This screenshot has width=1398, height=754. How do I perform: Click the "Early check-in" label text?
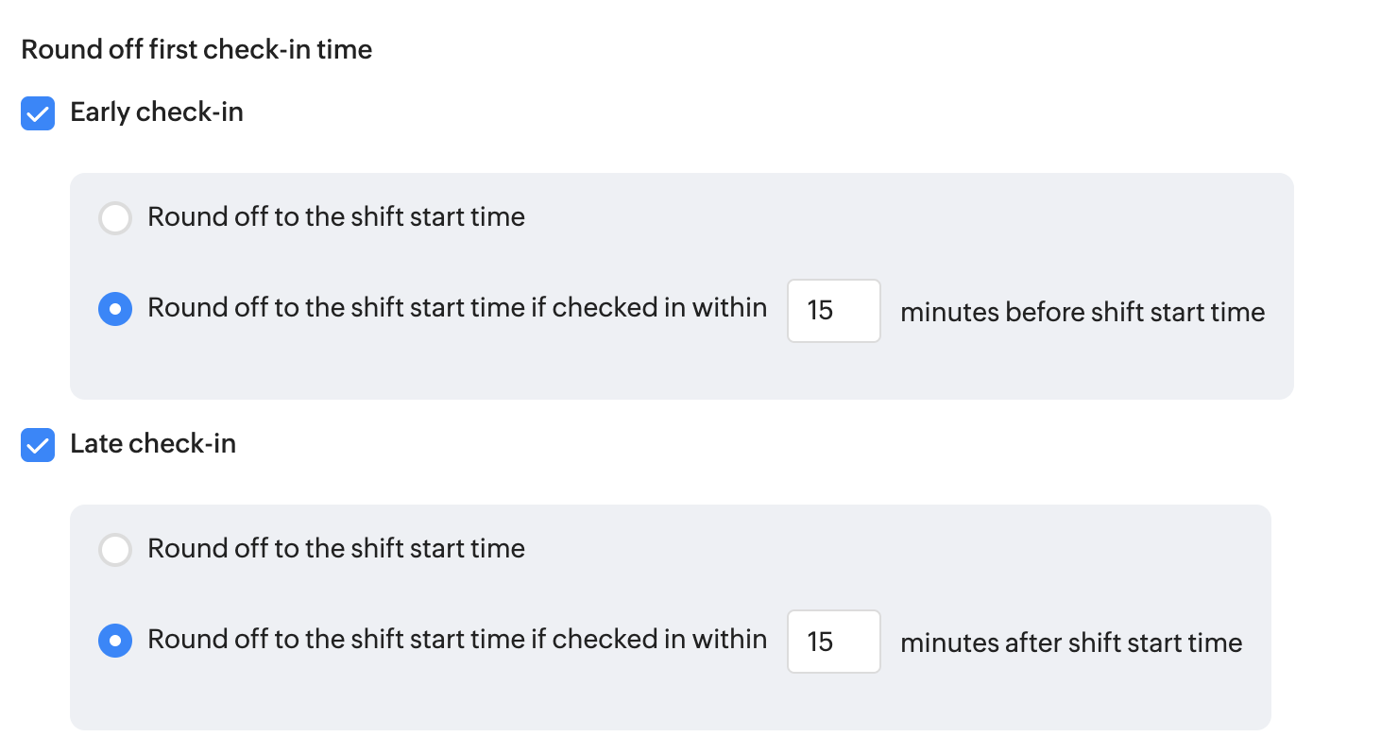point(157,112)
